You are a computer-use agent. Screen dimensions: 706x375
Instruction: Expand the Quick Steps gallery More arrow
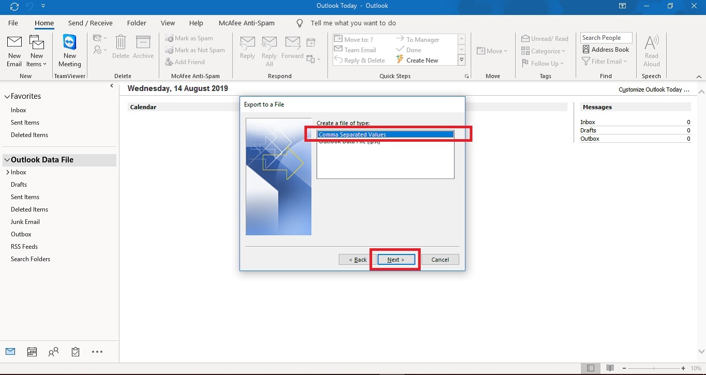tap(462, 60)
